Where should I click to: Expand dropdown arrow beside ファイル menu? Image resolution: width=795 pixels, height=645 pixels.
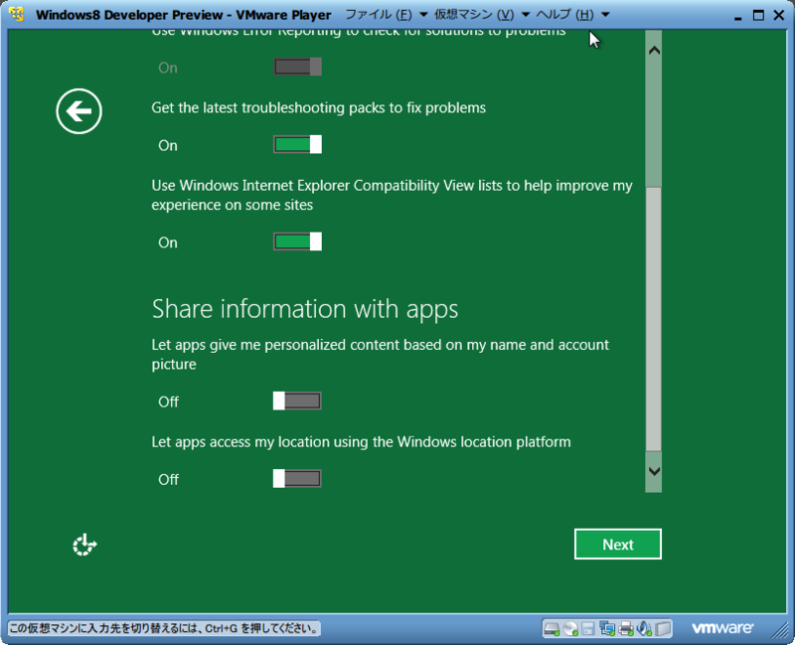tap(423, 15)
